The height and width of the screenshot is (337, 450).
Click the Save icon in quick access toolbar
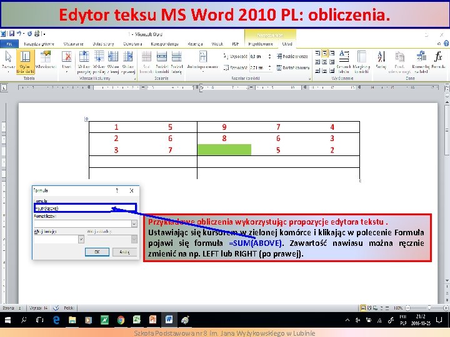click(12, 34)
